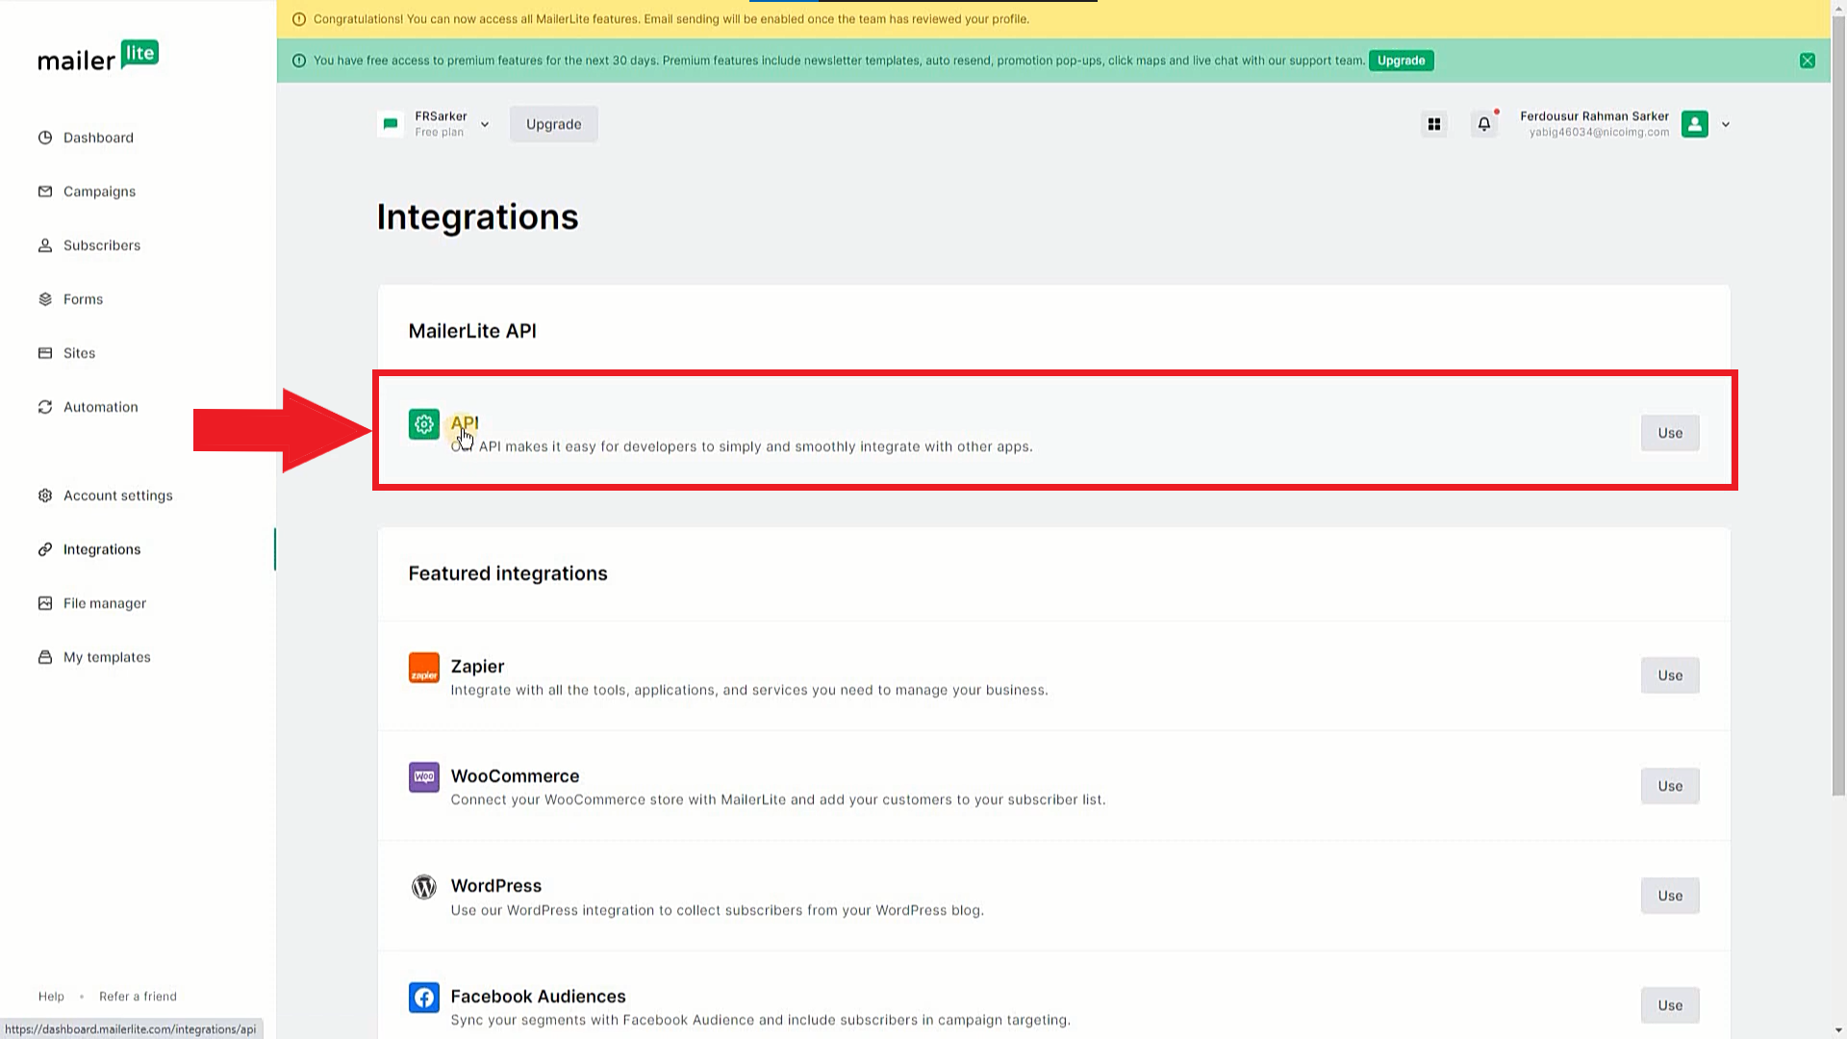
Task: Open the API integration title
Action: (x=465, y=422)
